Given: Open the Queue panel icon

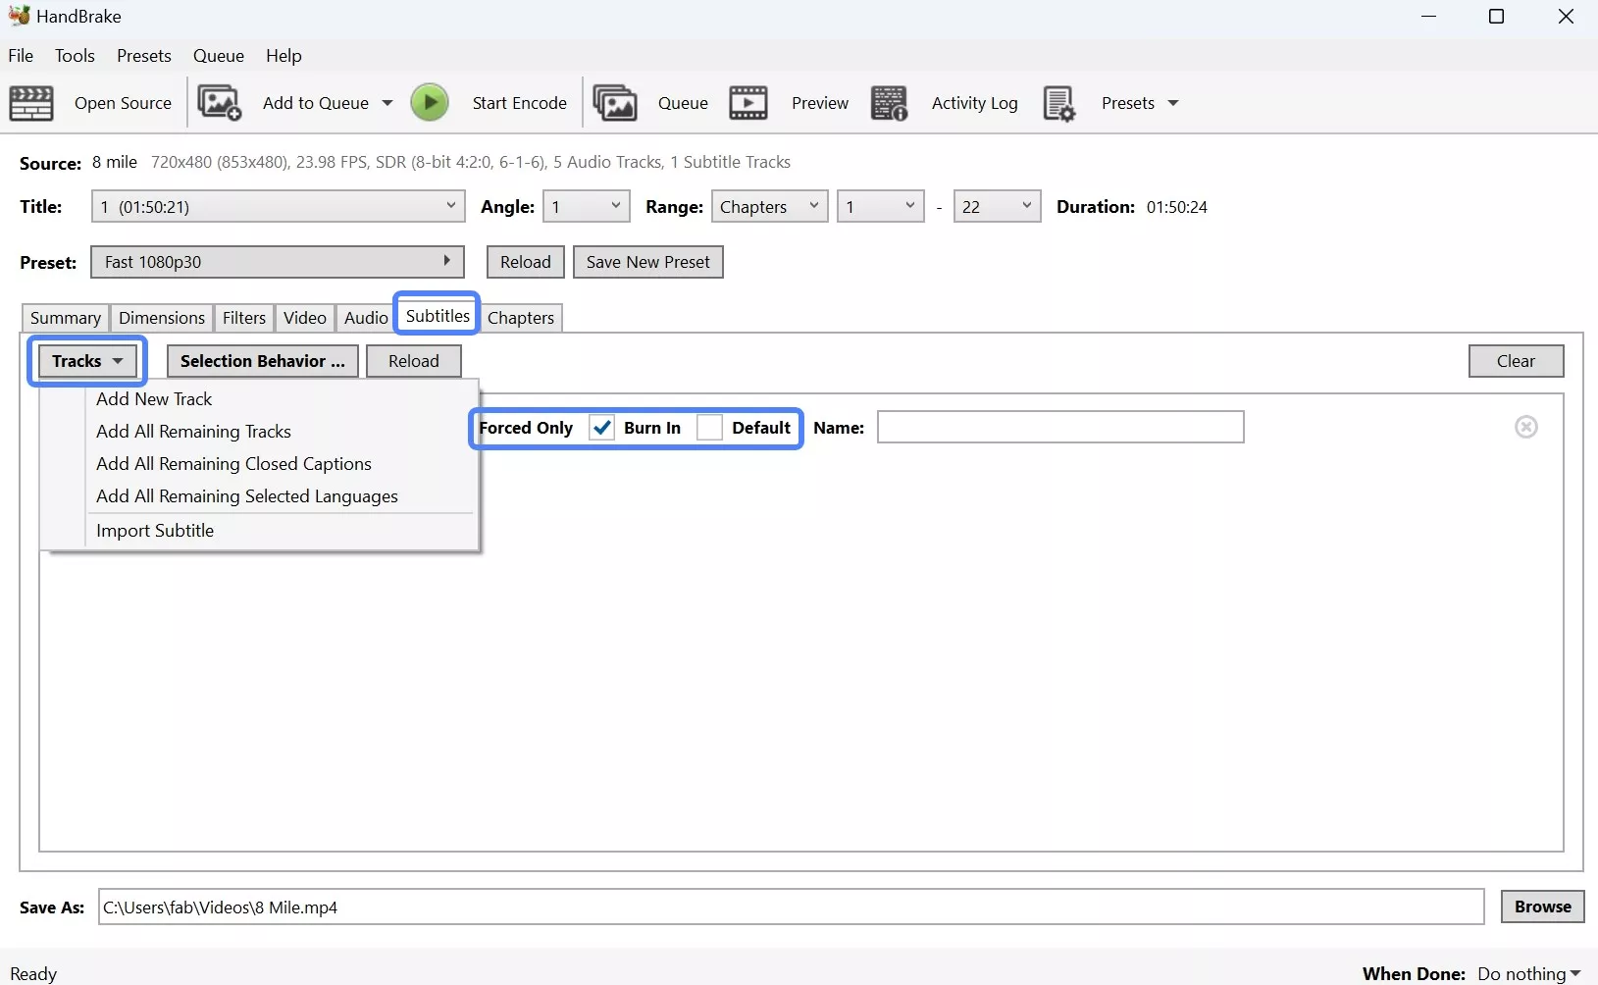Looking at the screenshot, I should [x=616, y=103].
